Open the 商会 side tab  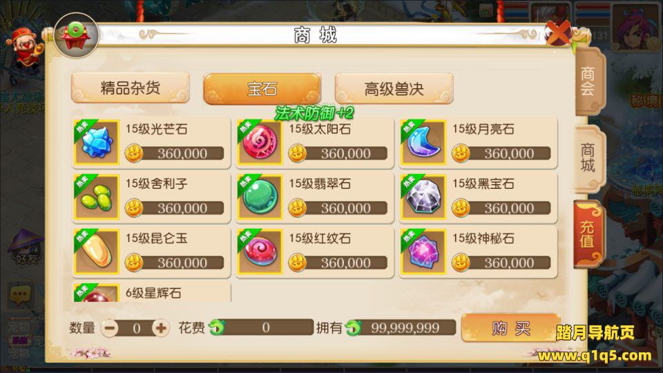point(588,81)
